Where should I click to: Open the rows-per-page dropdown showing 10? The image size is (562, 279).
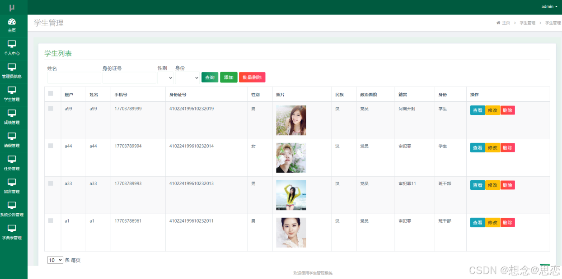(x=55, y=260)
